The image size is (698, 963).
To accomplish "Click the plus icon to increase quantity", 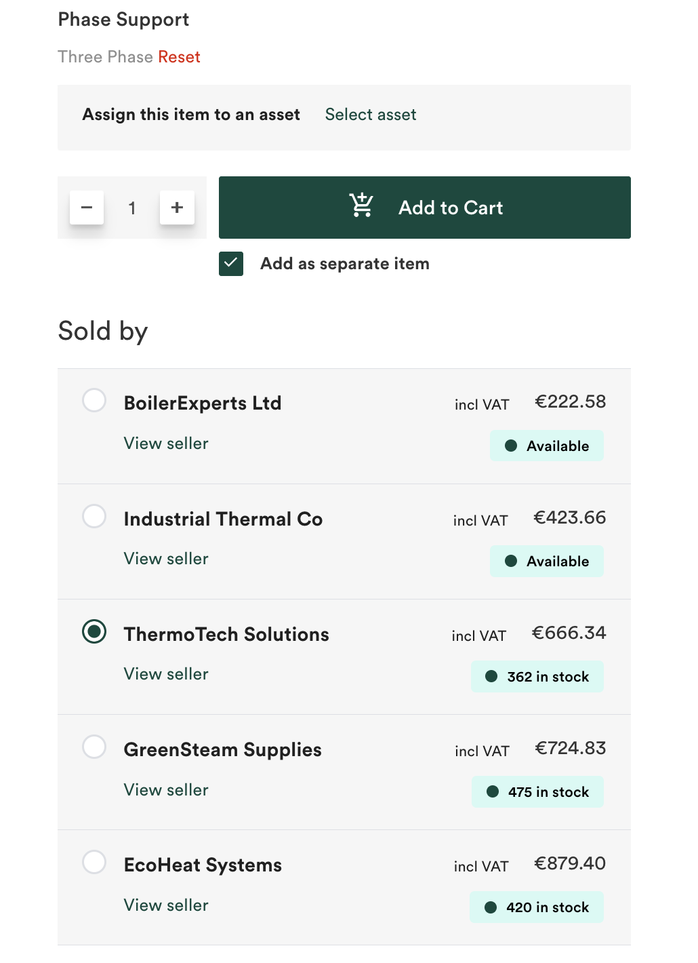I will click(x=177, y=208).
